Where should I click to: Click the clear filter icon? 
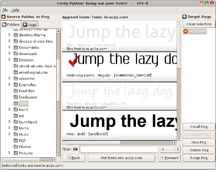(x=76, y=149)
